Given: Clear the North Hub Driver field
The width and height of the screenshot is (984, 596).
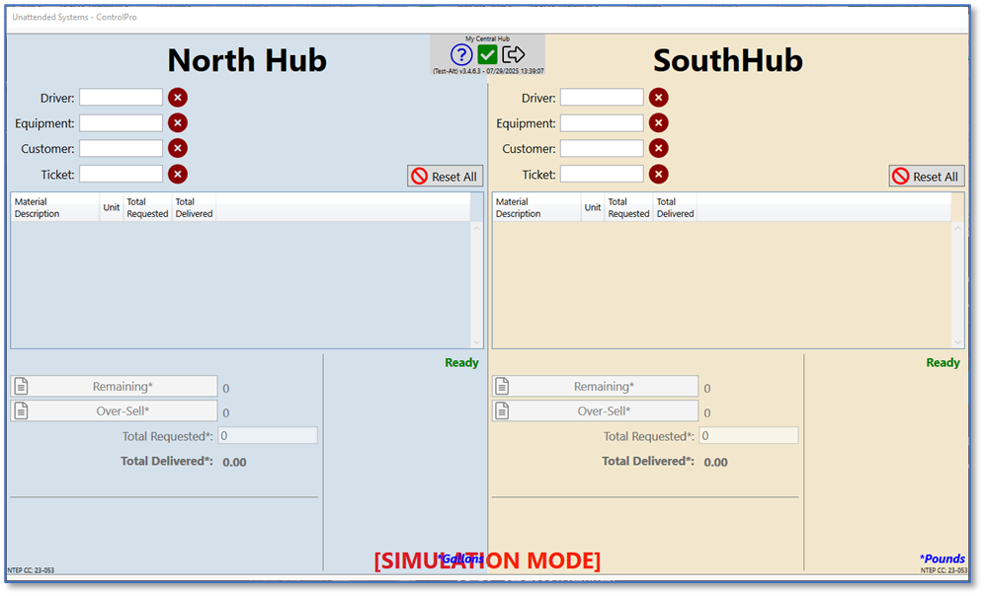Looking at the screenshot, I should (x=178, y=98).
